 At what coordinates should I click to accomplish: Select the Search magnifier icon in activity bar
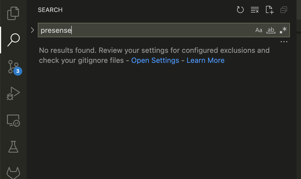[13, 40]
